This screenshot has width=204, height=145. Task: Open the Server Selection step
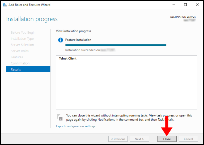pyautogui.click(x=22, y=45)
